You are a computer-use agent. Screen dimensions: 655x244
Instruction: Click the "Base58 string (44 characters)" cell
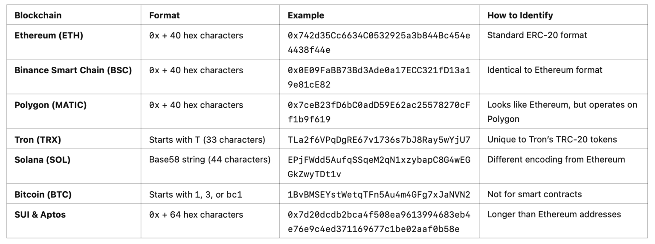[x=209, y=160]
